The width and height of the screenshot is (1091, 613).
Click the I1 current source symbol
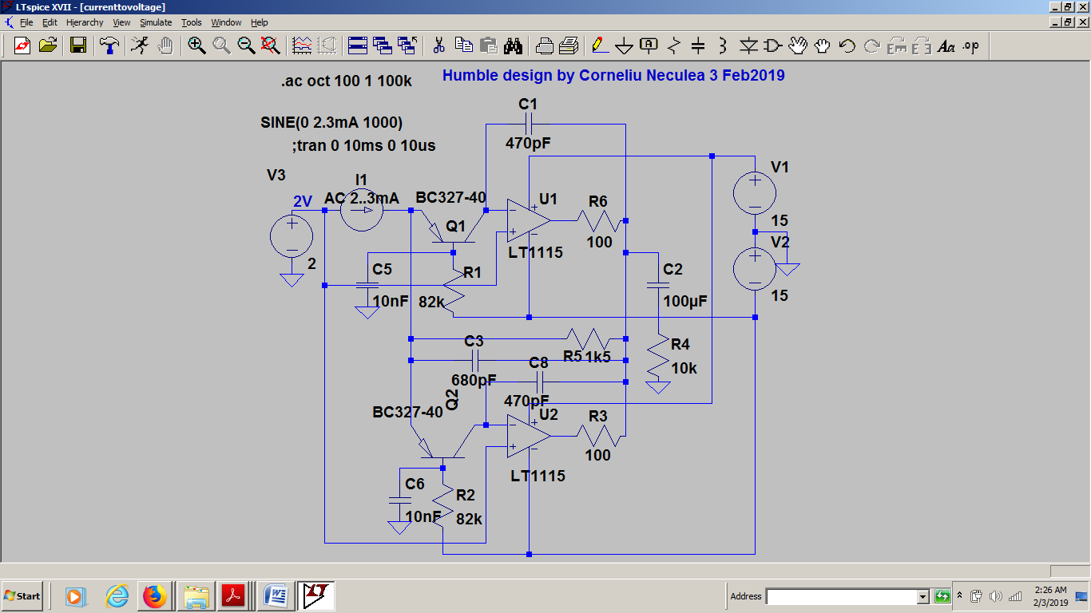362,210
